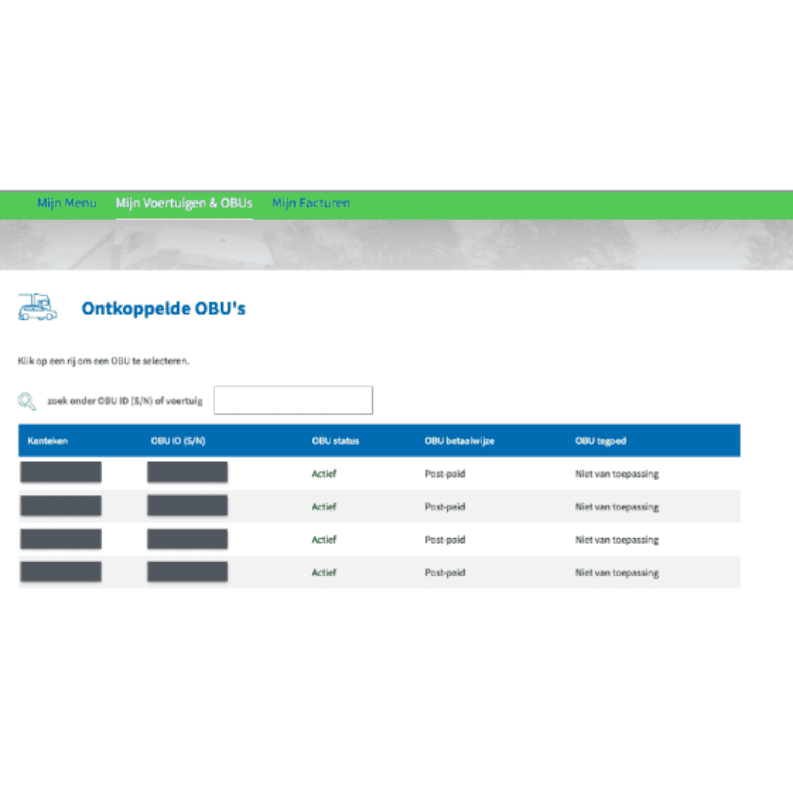Click the magnifying glass search icon

(x=27, y=402)
